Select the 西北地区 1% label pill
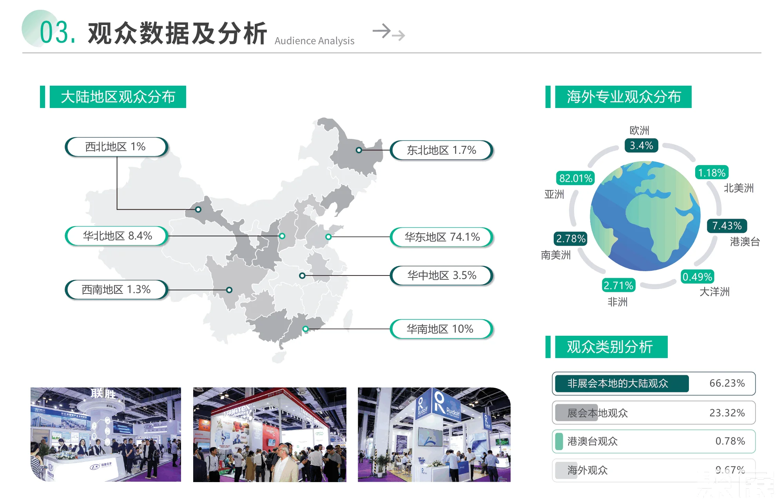 coord(116,147)
